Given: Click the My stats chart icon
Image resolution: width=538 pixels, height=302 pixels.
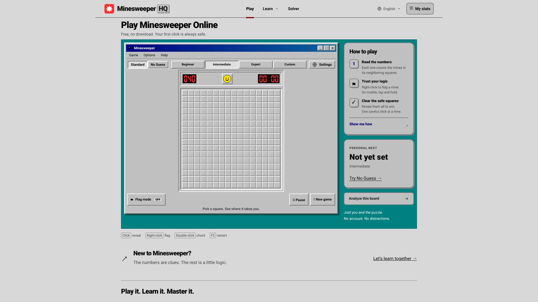Looking at the screenshot, I should (x=411, y=8).
